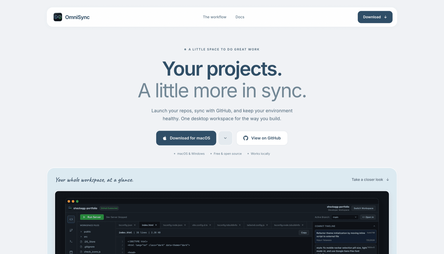Click the workspace logo beside shockagg-portfolio
444x254 pixels.
70,208
